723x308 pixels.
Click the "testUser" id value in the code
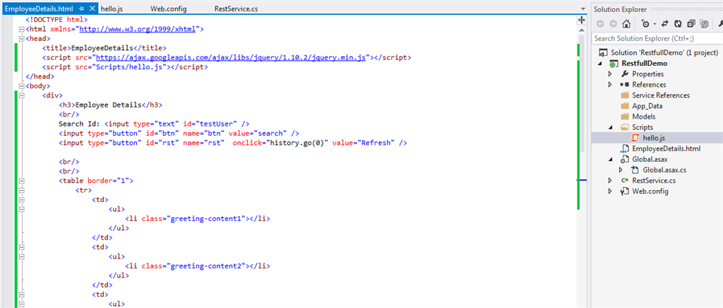[x=217, y=124]
